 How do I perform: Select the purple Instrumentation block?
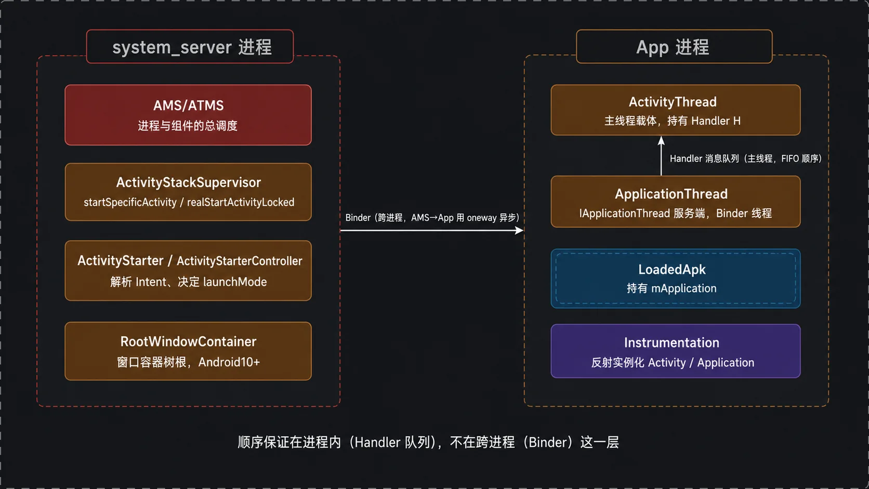[676, 351]
